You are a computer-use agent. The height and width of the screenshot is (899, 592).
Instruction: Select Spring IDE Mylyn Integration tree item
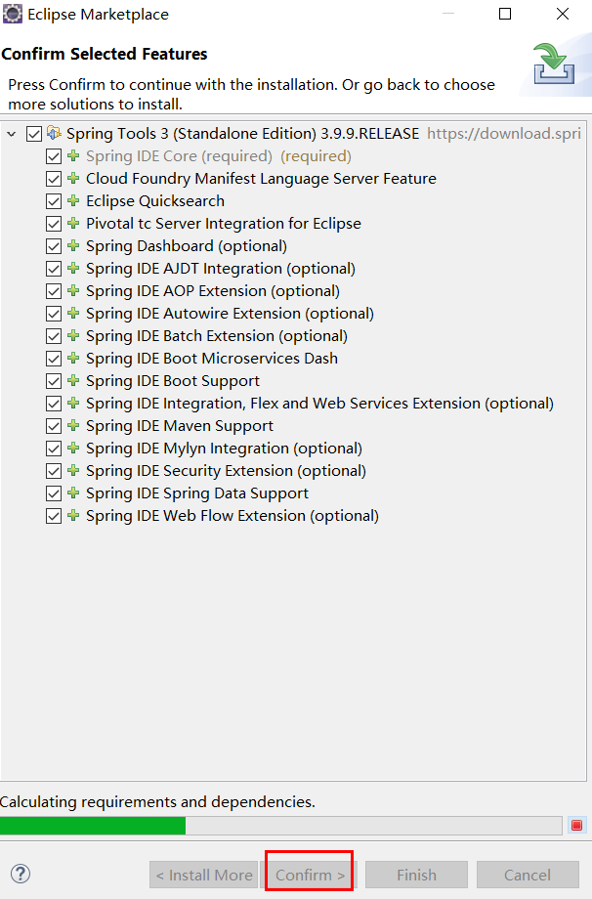[x=224, y=448]
